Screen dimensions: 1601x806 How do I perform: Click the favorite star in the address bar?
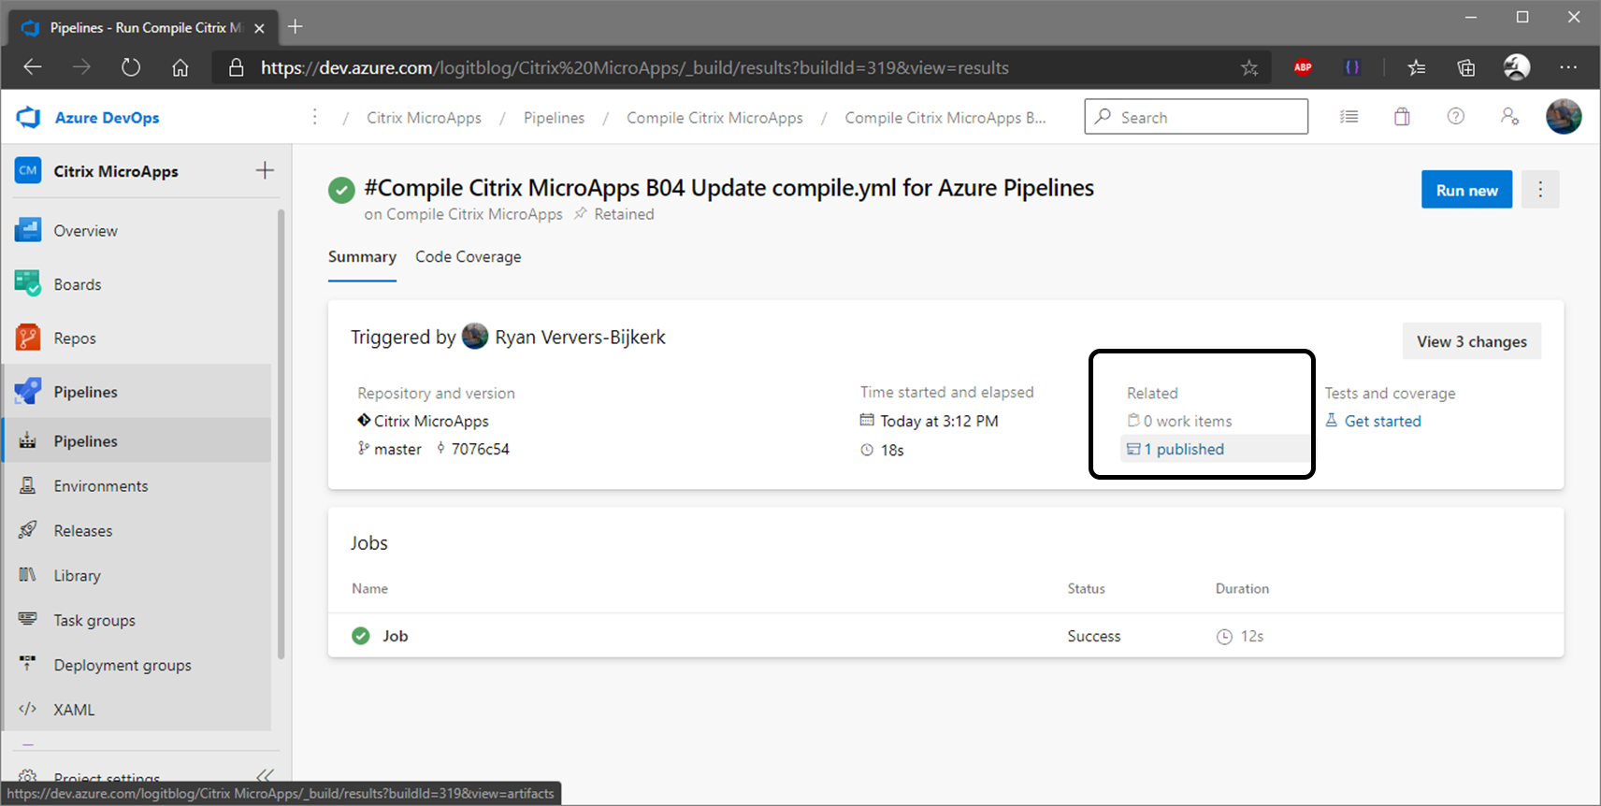coord(1249,67)
